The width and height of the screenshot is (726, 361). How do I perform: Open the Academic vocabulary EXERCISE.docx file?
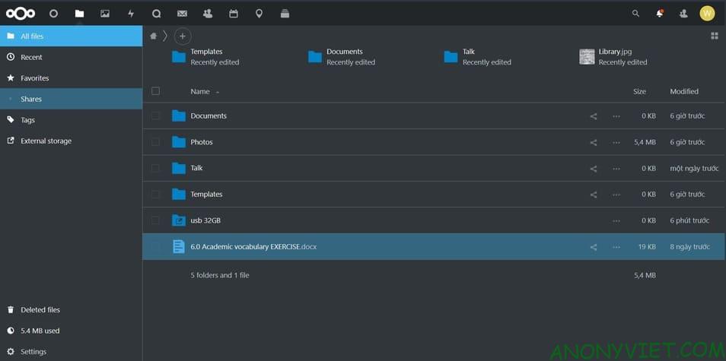pos(252,247)
